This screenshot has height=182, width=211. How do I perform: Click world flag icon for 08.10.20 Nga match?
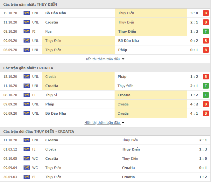tap(27, 31)
